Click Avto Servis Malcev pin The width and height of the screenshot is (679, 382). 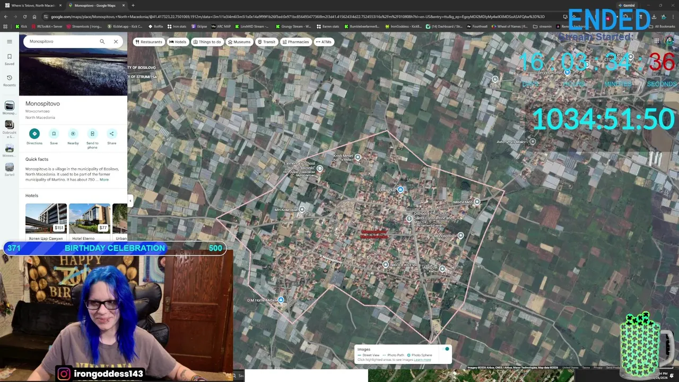tap(533, 142)
